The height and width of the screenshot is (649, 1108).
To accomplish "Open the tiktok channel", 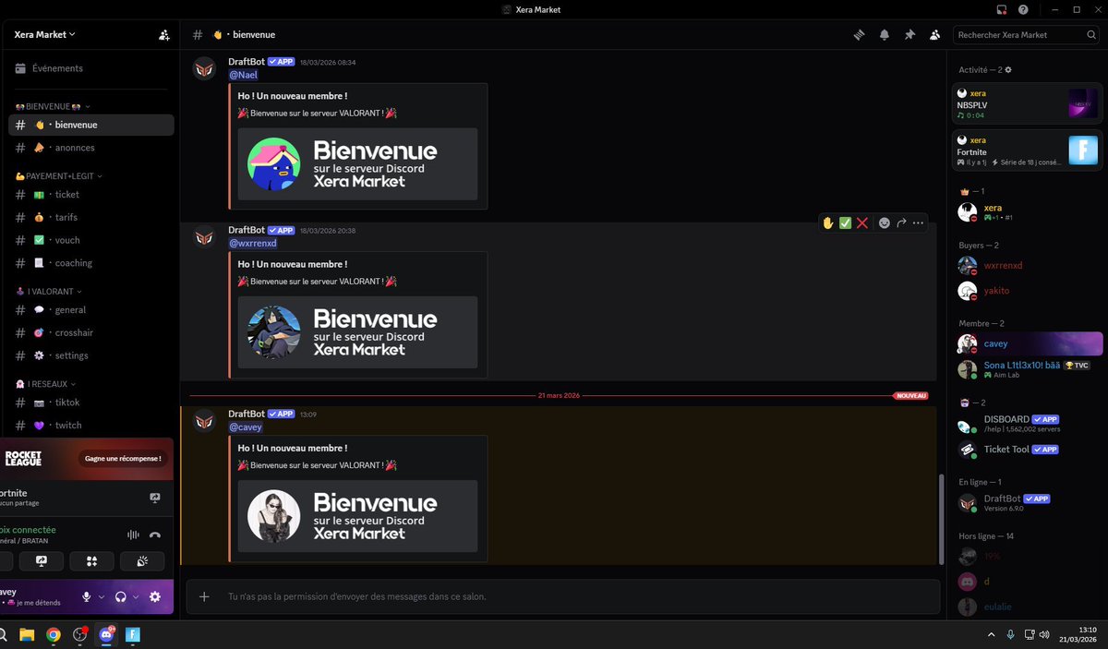I will coord(90,403).
